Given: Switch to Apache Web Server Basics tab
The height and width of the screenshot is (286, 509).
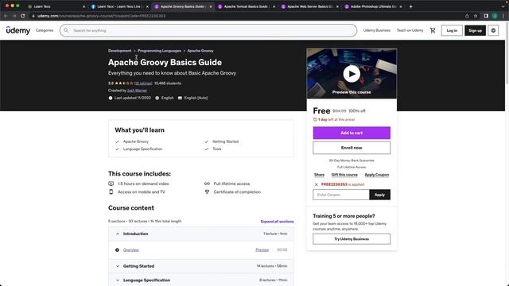Looking at the screenshot, I should click(309, 6).
